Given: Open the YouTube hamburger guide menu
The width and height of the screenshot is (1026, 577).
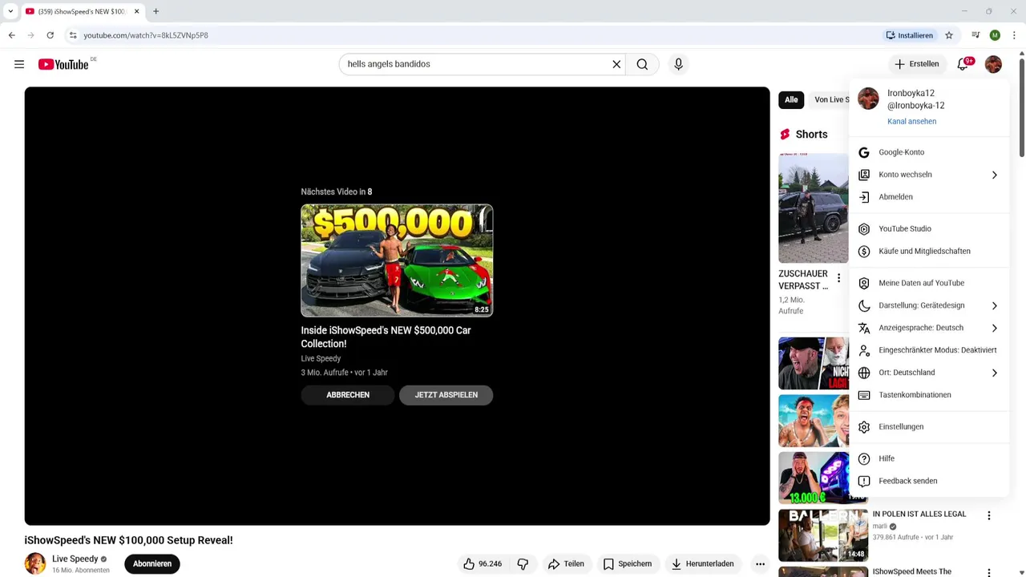Looking at the screenshot, I should pos(19,64).
